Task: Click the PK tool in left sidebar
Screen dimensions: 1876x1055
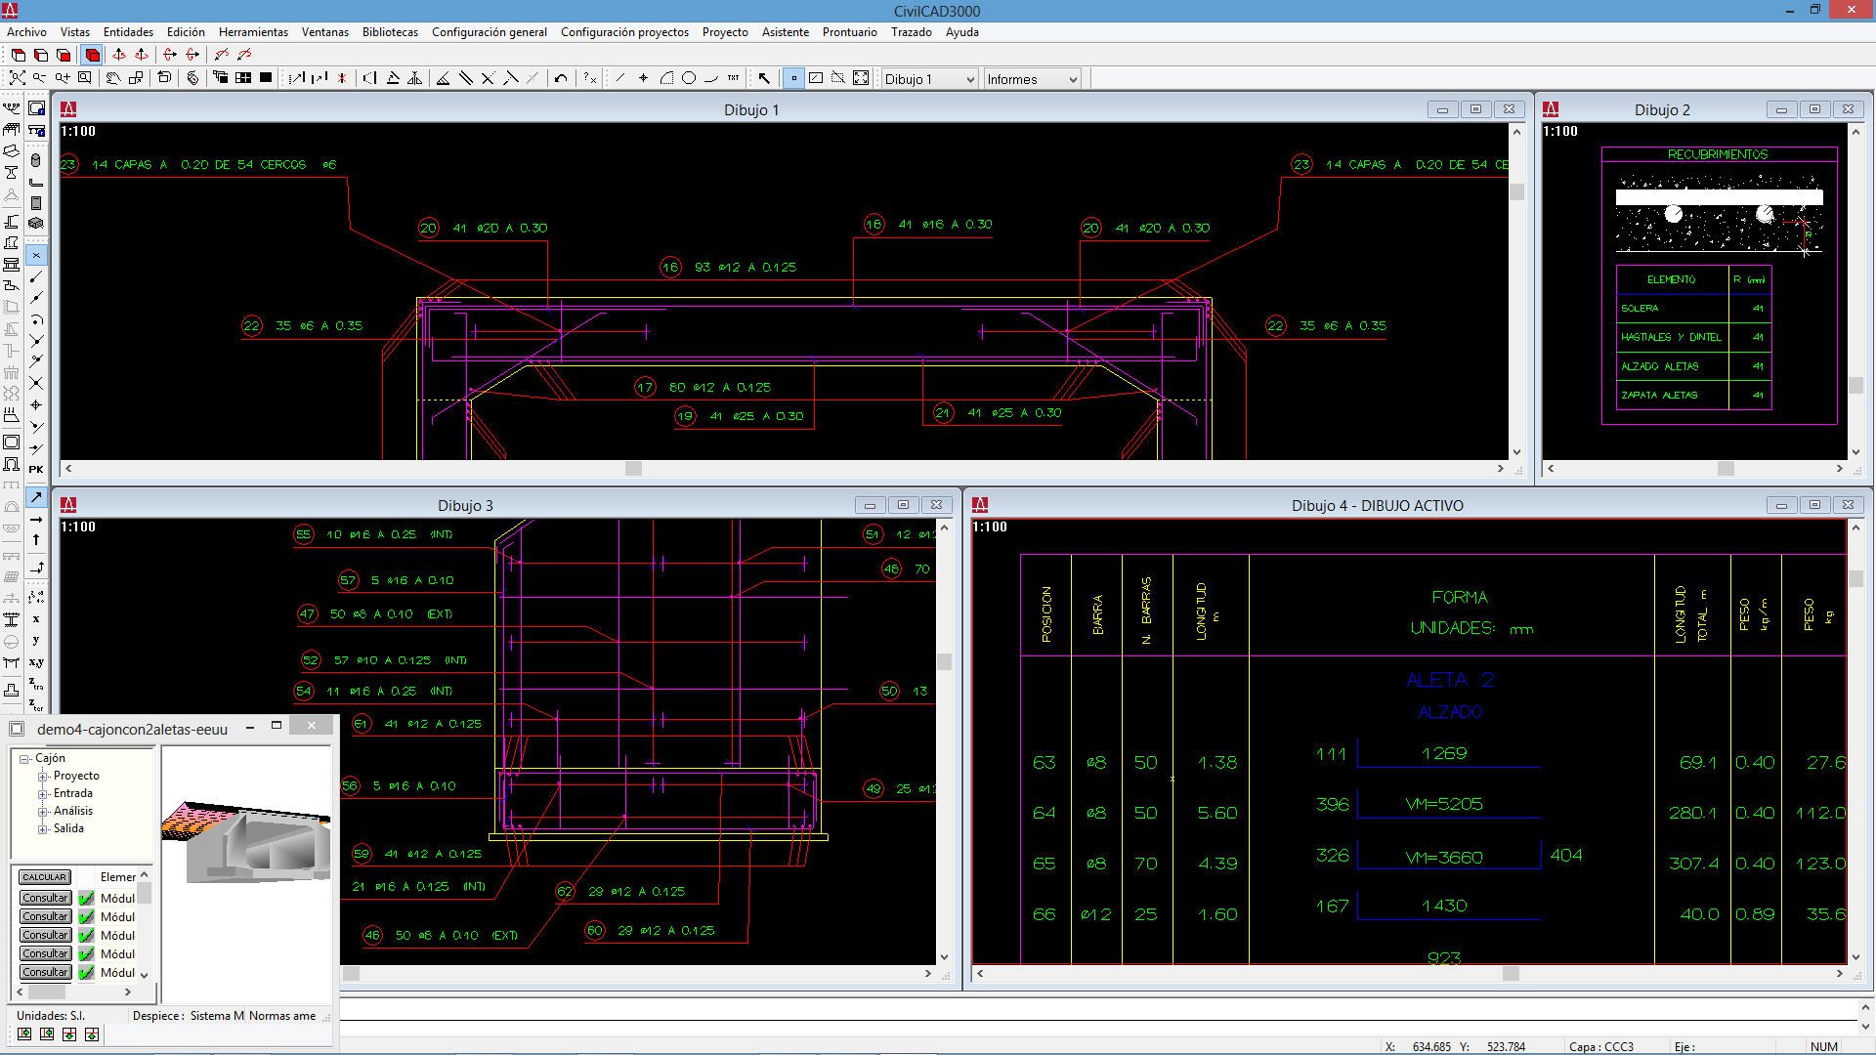Action: (36, 470)
